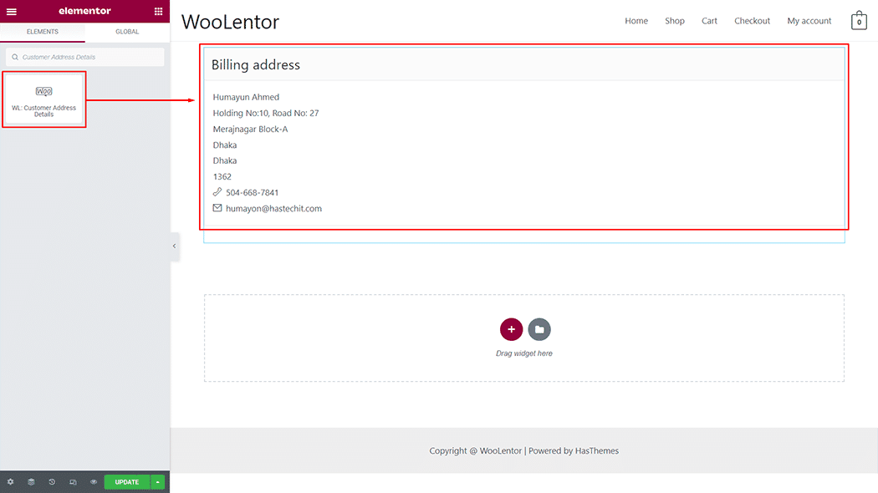Open the widgets grid icon in header
The width and height of the screenshot is (878, 493).
[x=159, y=11]
